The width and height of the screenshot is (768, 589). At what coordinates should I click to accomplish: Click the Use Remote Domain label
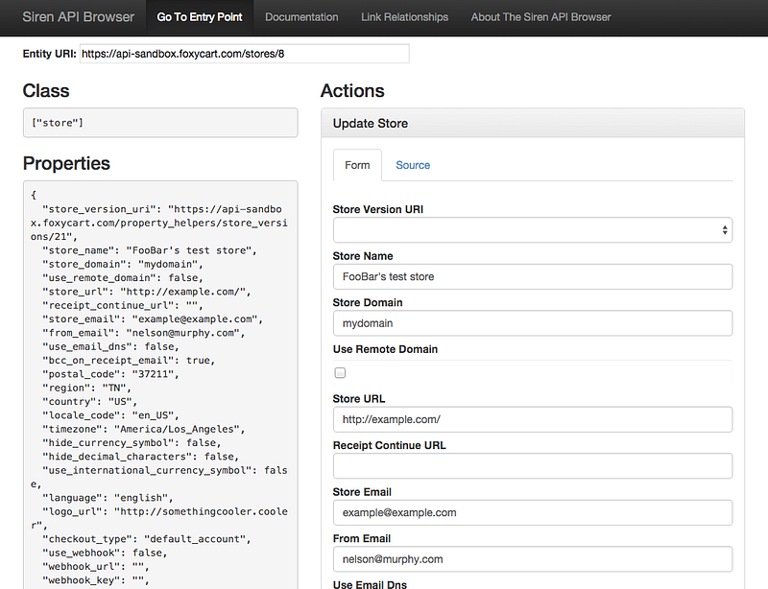click(386, 349)
